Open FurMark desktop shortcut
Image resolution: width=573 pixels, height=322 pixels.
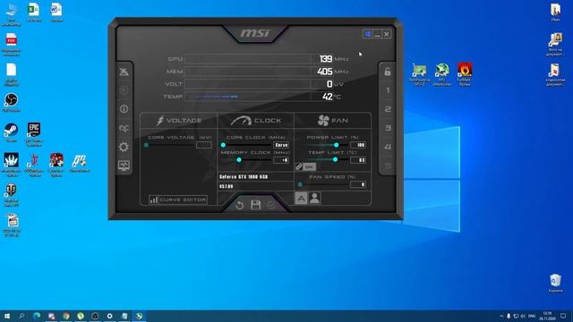tap(465, 74)
